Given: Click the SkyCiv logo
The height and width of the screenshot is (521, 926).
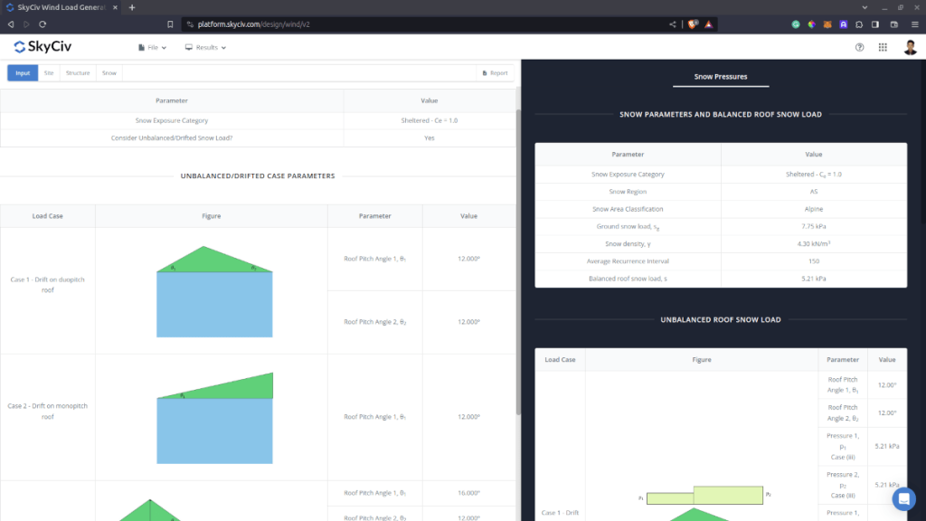Looking at the screenshot, I should (43, 47).
